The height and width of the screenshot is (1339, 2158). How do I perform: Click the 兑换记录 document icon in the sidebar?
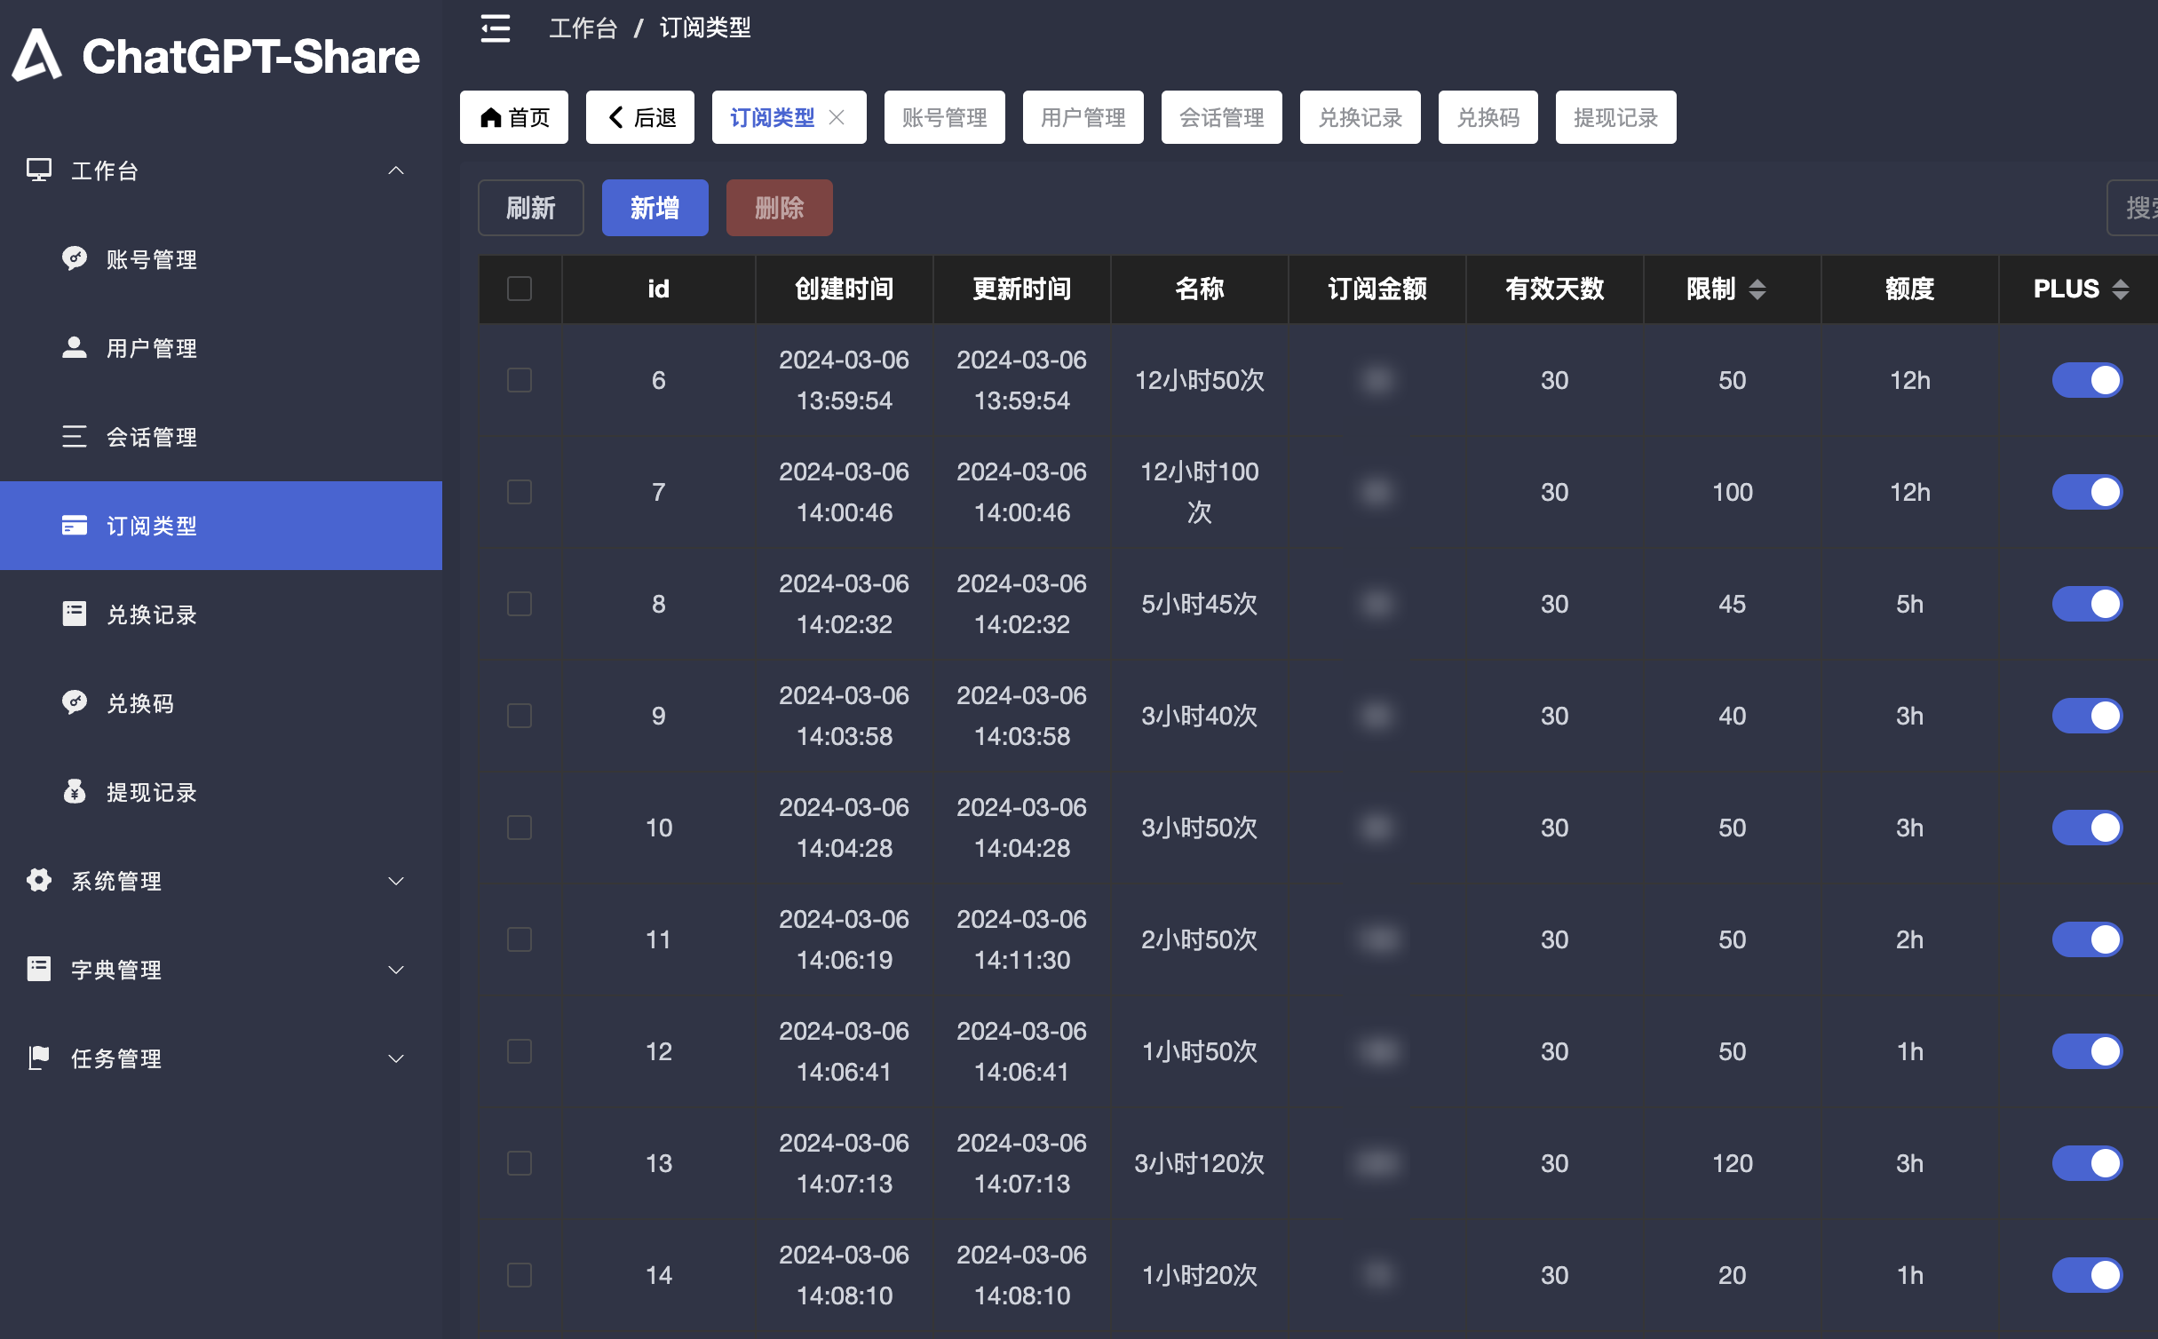coord(75,614)
